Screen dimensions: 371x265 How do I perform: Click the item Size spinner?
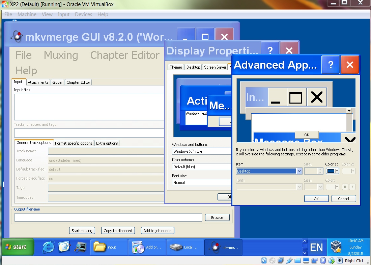(314, 171)
